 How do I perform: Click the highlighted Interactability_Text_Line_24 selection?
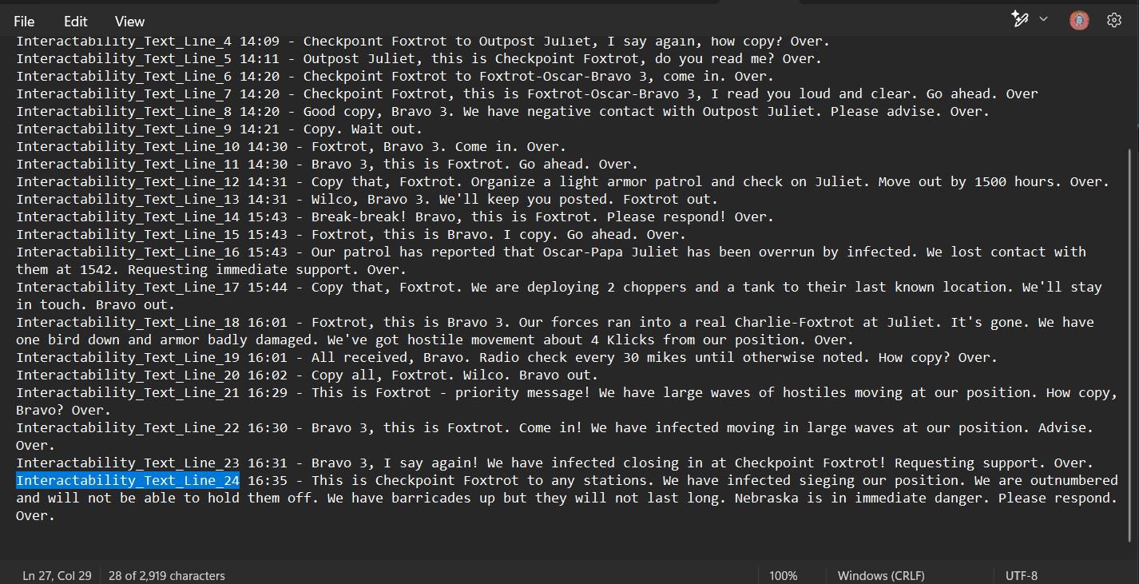pos(128,480)
